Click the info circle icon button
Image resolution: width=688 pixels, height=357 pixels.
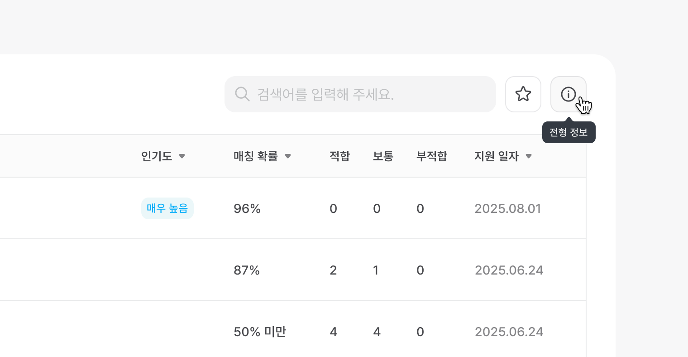(x=568, y=94)
